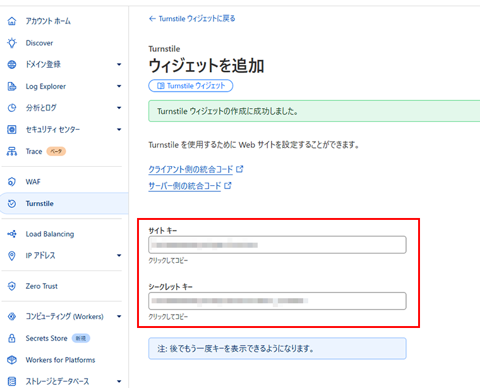Click the IP アドレス location pin icon
The width and height of the screenshot is (480, 388).
[x=11, y=256]
